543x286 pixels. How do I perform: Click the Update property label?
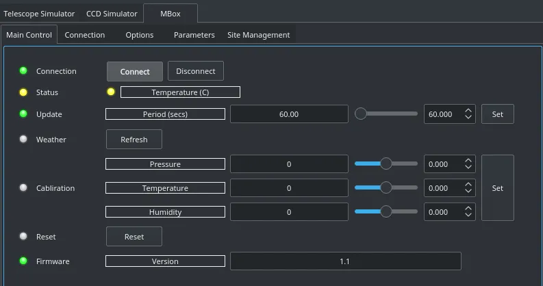49,114
